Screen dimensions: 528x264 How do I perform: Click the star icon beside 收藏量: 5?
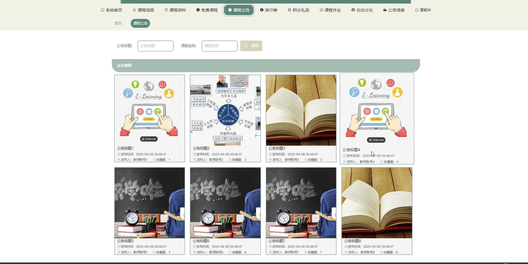tap(154, 252)
